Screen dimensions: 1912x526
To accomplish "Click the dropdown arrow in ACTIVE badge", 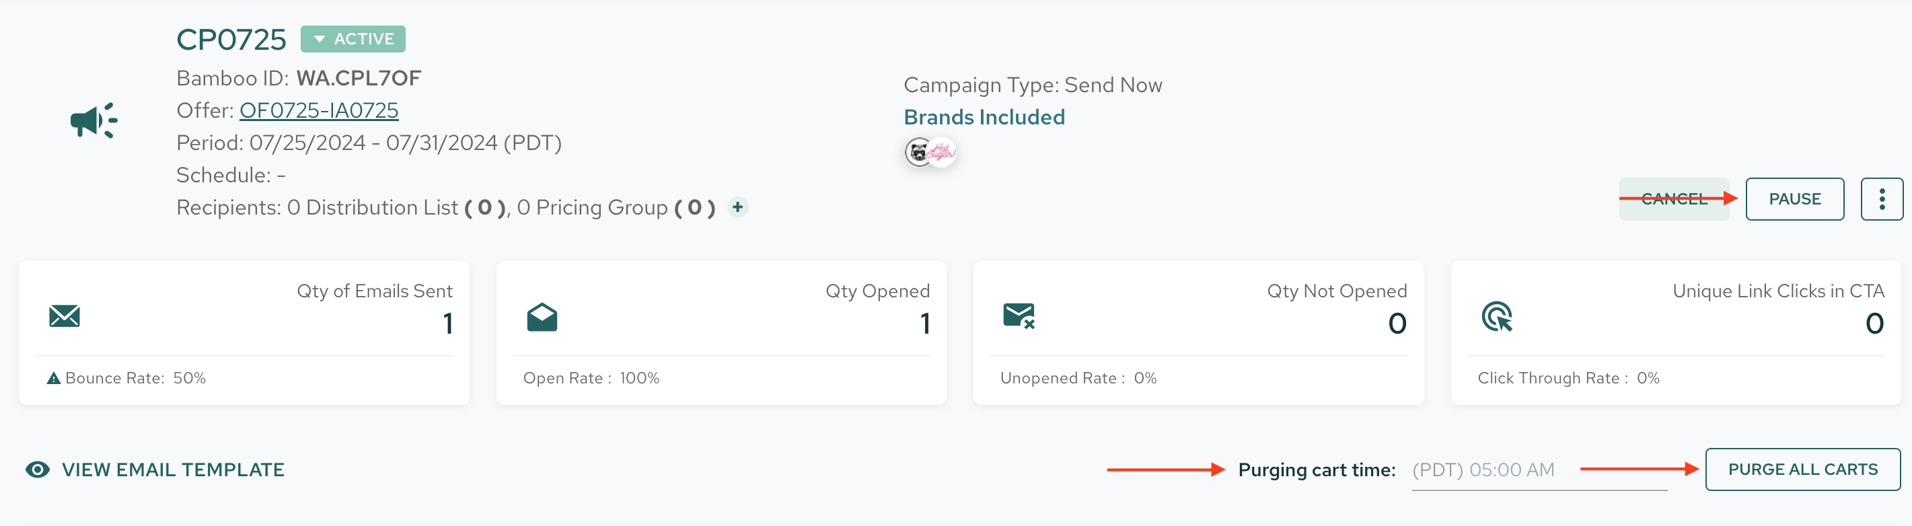I will coord(319,39).
